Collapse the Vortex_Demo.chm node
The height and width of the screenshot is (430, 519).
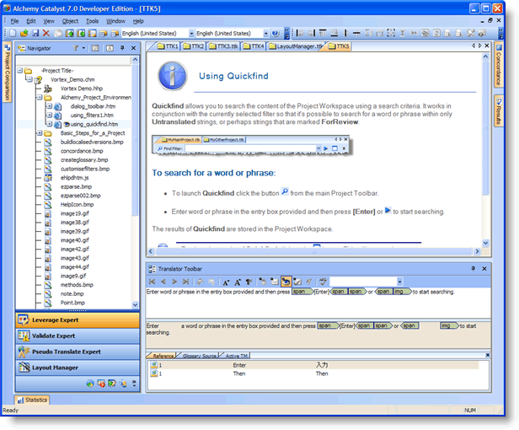click(x=29, y=79)
